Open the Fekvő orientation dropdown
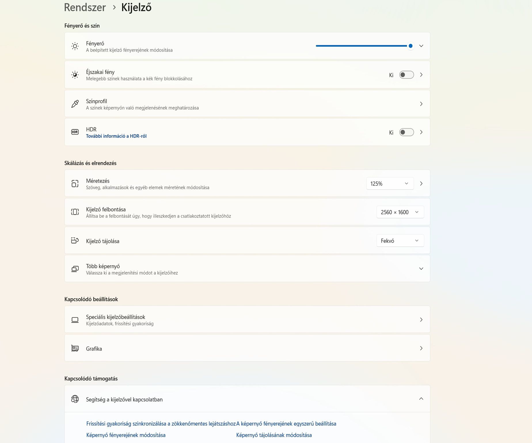532x443 pixels. tap(400, 241)
